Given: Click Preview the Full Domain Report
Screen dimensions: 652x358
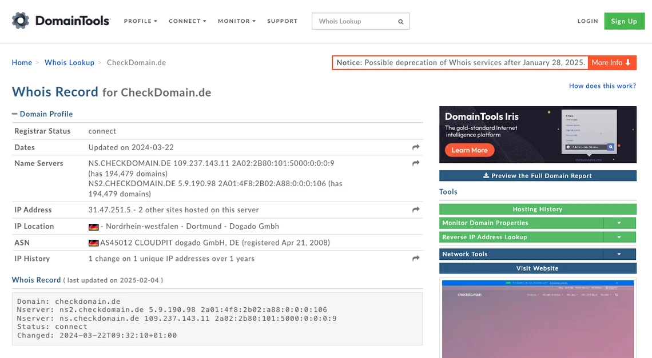Looking at the screenshot, I should [538, 176].
